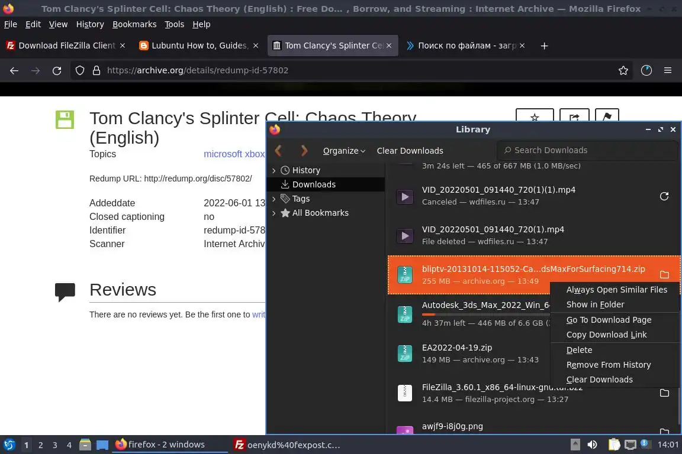Click the address bar URL
This screenshot has height=454, width=682.
point(198,70)
